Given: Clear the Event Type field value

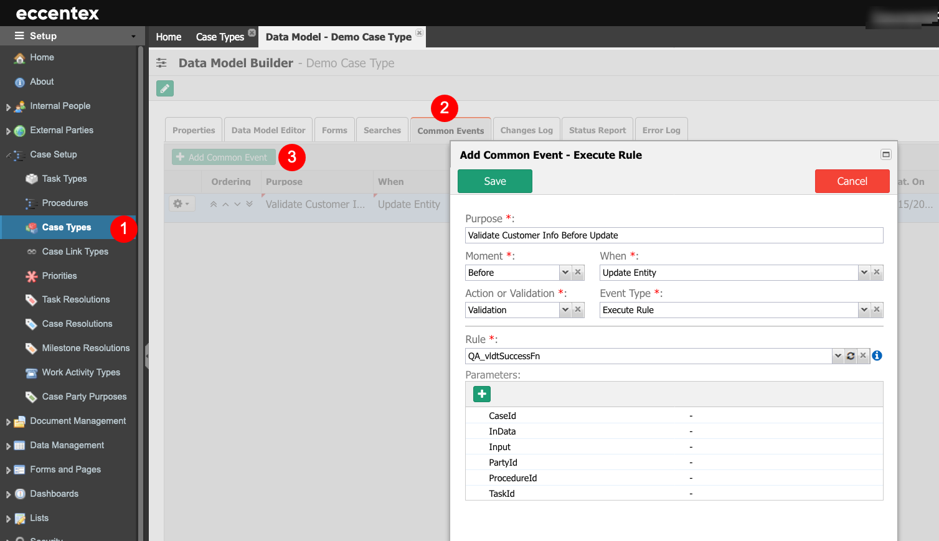Looking at the screenshot, I should 877,310.
